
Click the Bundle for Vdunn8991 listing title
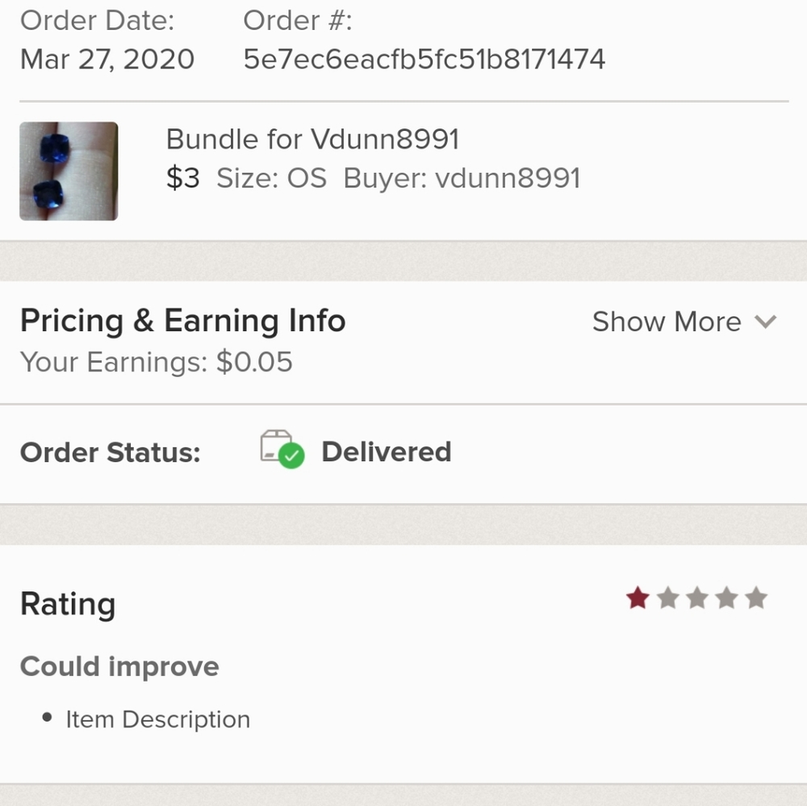pyautogui.click(x=313, y=139)
